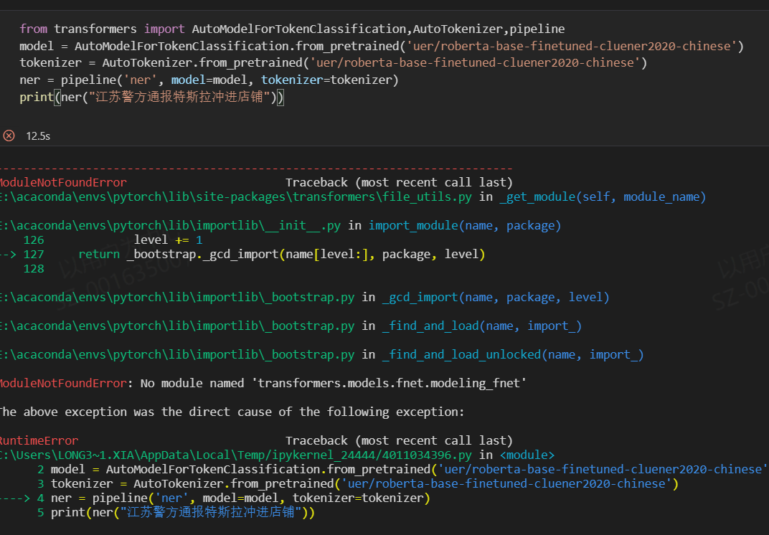Click the "ner = pipeline" line in the code cell

click(209, 80)
